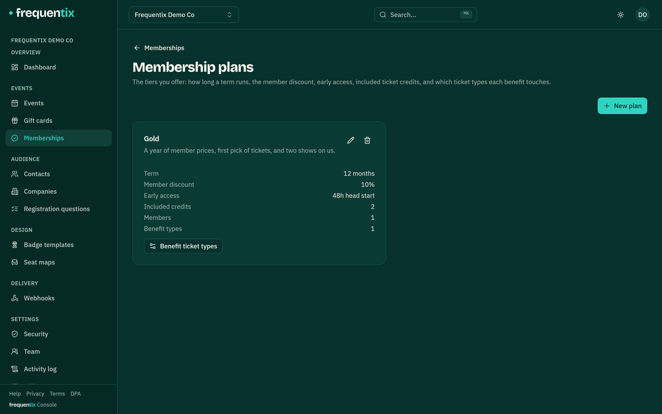The height and width of the screenshot is (414, 662).
Task: Open Gift cards in the sidebar
Action: [59, 121]
